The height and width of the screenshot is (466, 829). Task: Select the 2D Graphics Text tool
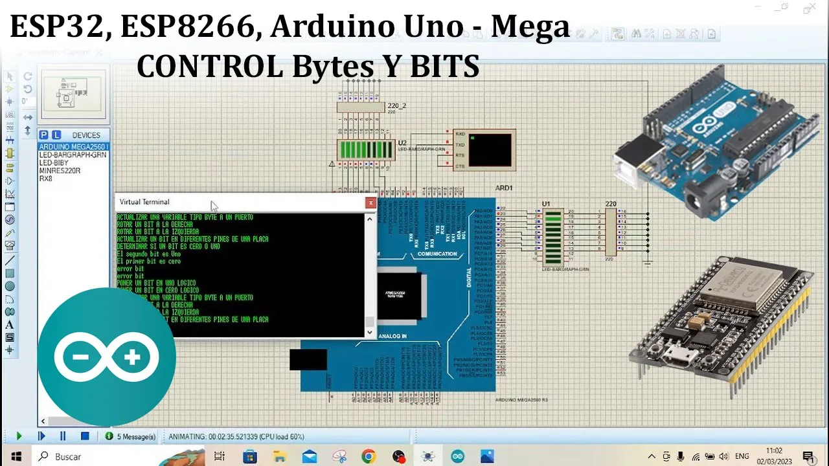[10, 325]
